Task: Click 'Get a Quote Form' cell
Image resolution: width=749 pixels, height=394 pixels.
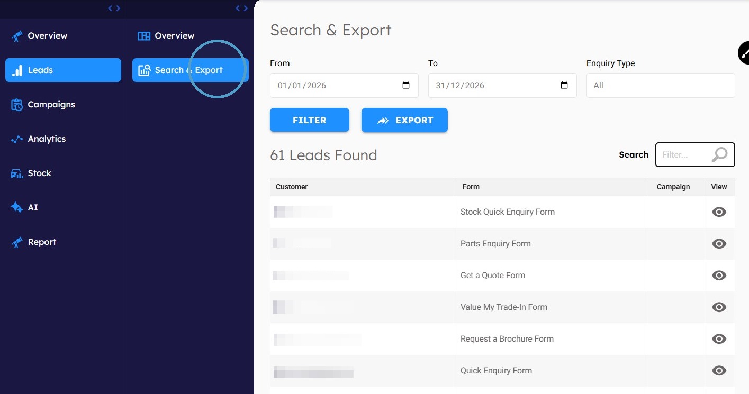Action: pyautogui.click(x=551, y=276)
